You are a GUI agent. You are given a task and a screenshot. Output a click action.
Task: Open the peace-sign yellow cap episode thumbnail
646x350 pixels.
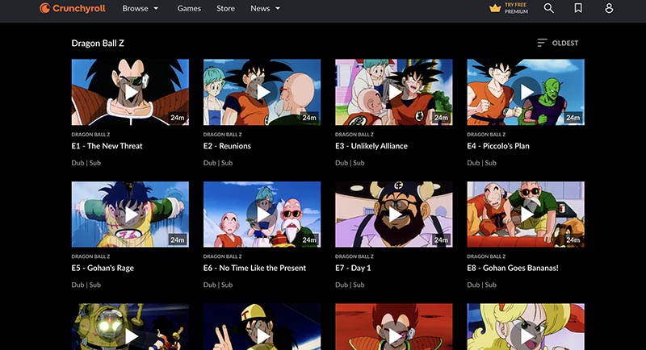pos(262,327)
